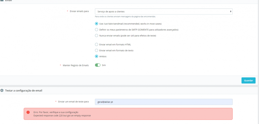Open the 'Enviar emails para' dropdown
Screen dimensions: 259x124
164,11
